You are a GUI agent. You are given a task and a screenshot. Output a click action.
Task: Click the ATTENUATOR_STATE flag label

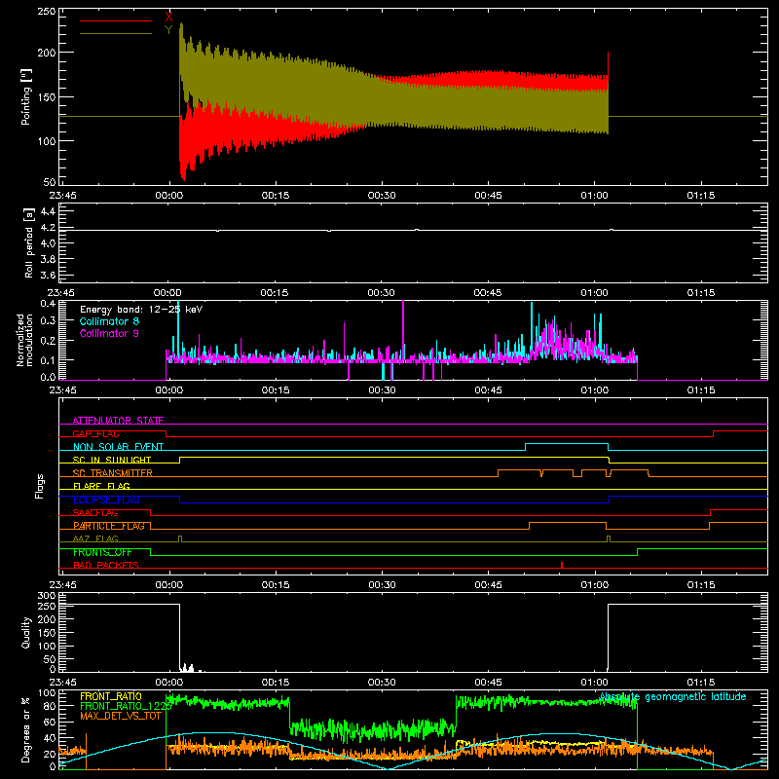tap(118, 421)
